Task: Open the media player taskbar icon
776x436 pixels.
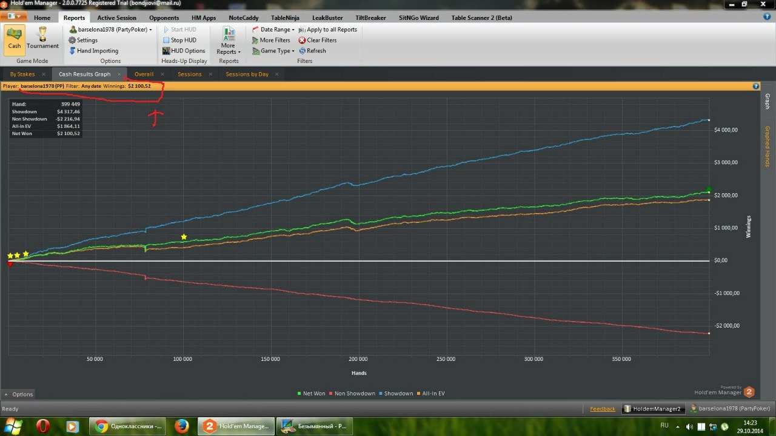Action: (x=72, y=426)
